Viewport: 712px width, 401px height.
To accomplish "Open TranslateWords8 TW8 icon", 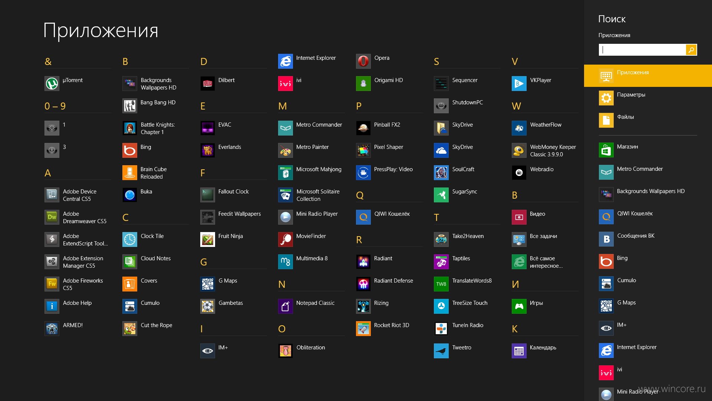I will 441,284.
